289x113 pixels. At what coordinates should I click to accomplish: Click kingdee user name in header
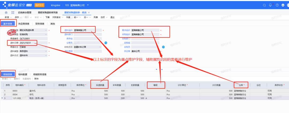pyautogui.click(x=56, y=5)
